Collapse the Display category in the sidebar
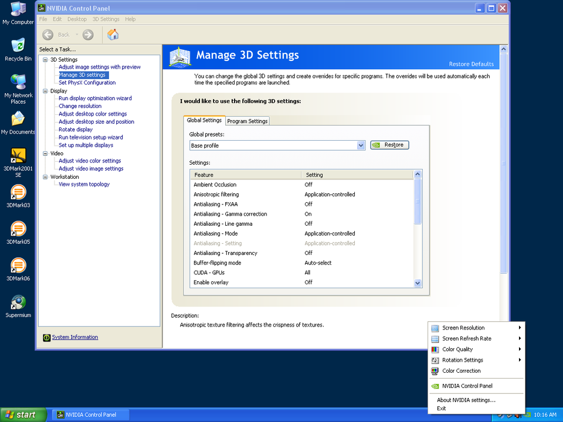Image resolution: width=563 pixels, height=422 pixels. click(x=45, y=90)
